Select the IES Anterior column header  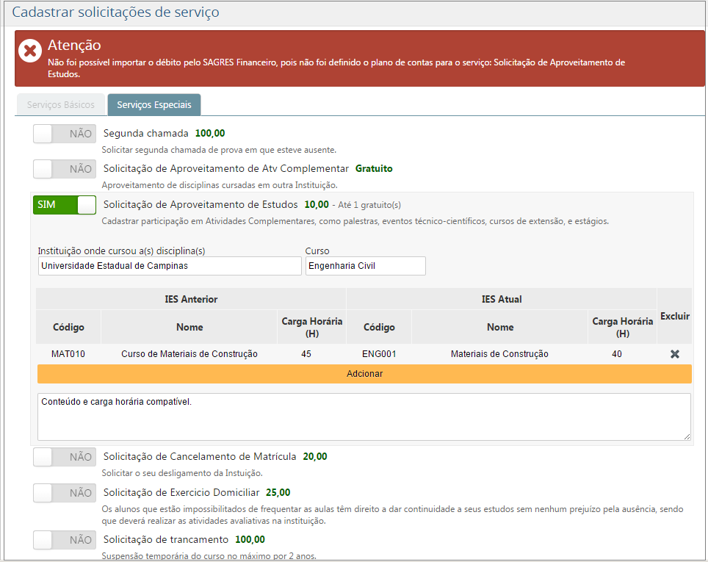(190, 299)
